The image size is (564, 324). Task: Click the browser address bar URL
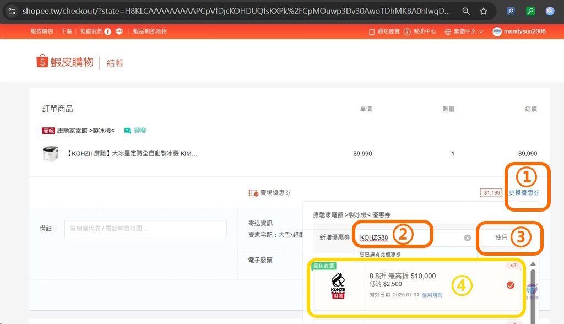click(x=236, y=11)
